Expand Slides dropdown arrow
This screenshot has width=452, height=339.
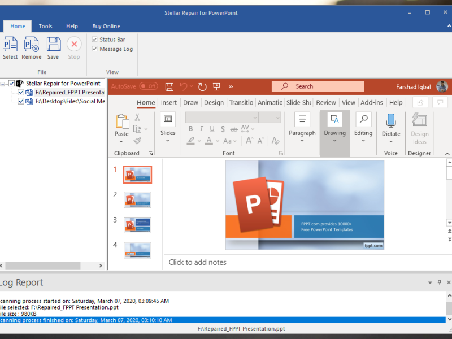(167, 141)
